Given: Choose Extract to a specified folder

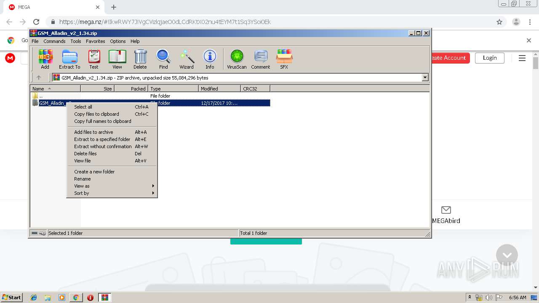Looking at the screenshot, I should tap(112, 139).
